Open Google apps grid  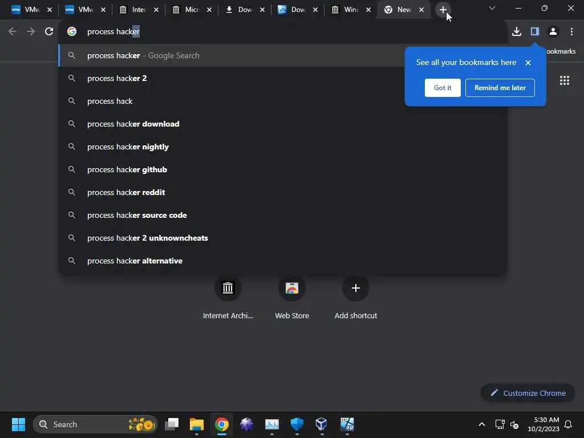(565, 80)
